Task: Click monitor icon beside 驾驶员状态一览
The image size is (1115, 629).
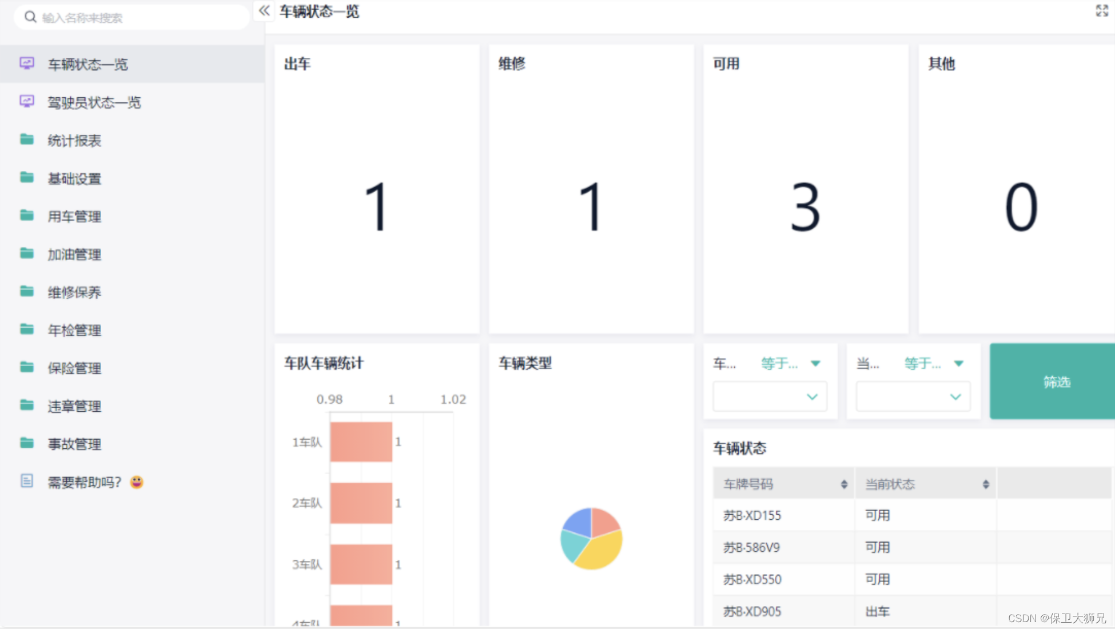Action: [27, 101]
